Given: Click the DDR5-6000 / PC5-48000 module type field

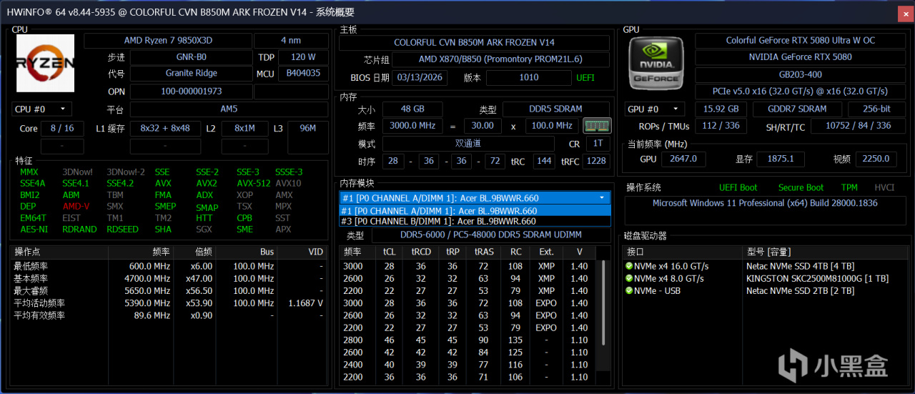Looking at the screenshot, I should [490, 235].
